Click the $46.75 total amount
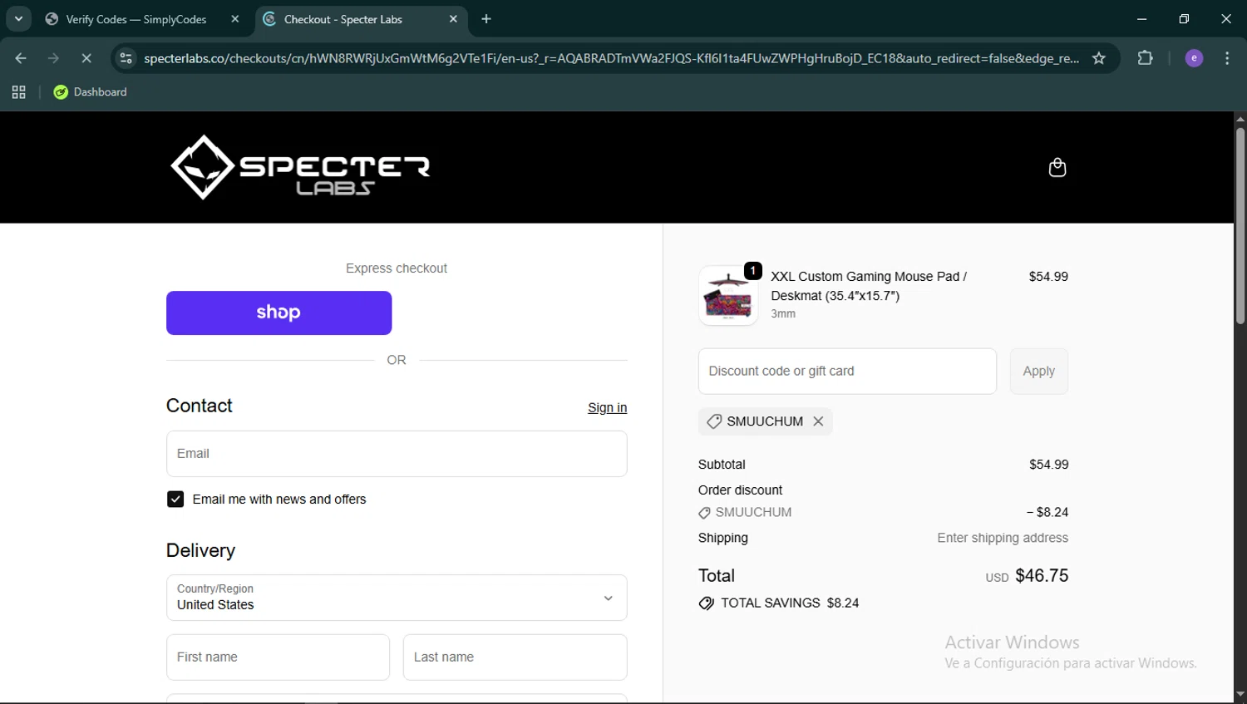 click(1042, 576)
